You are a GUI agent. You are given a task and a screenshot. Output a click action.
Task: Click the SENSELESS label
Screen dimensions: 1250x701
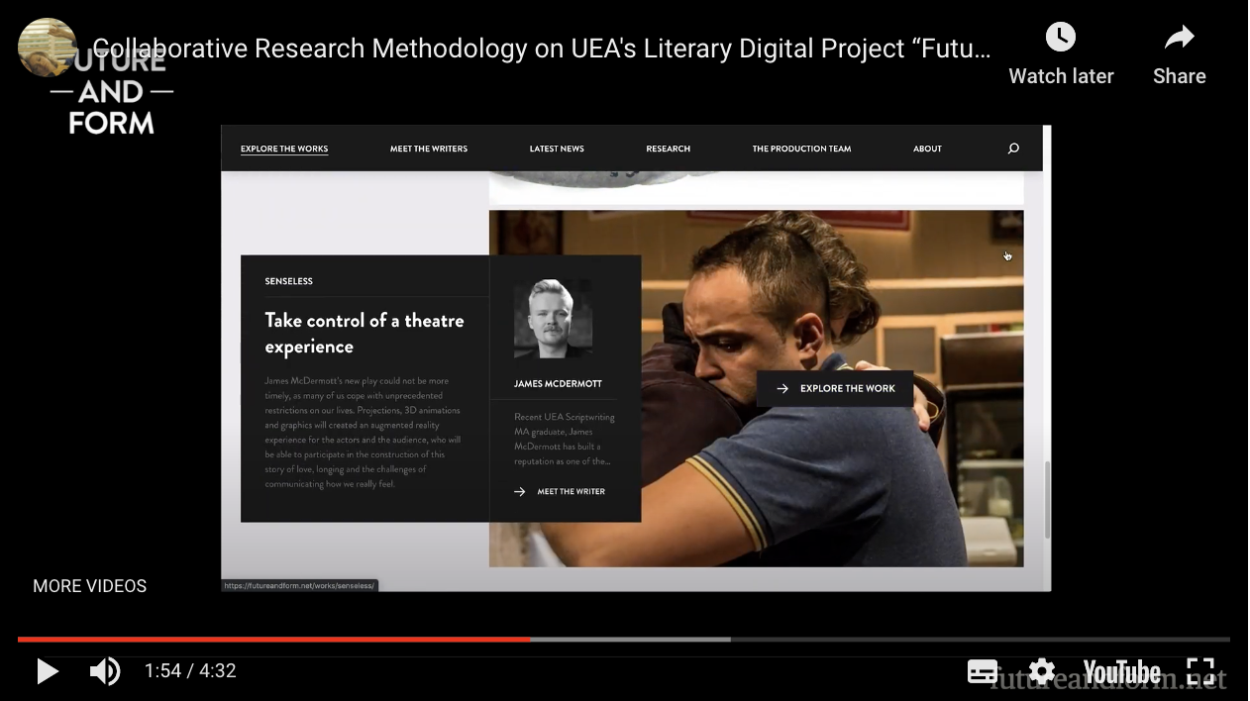pos(288,281)
